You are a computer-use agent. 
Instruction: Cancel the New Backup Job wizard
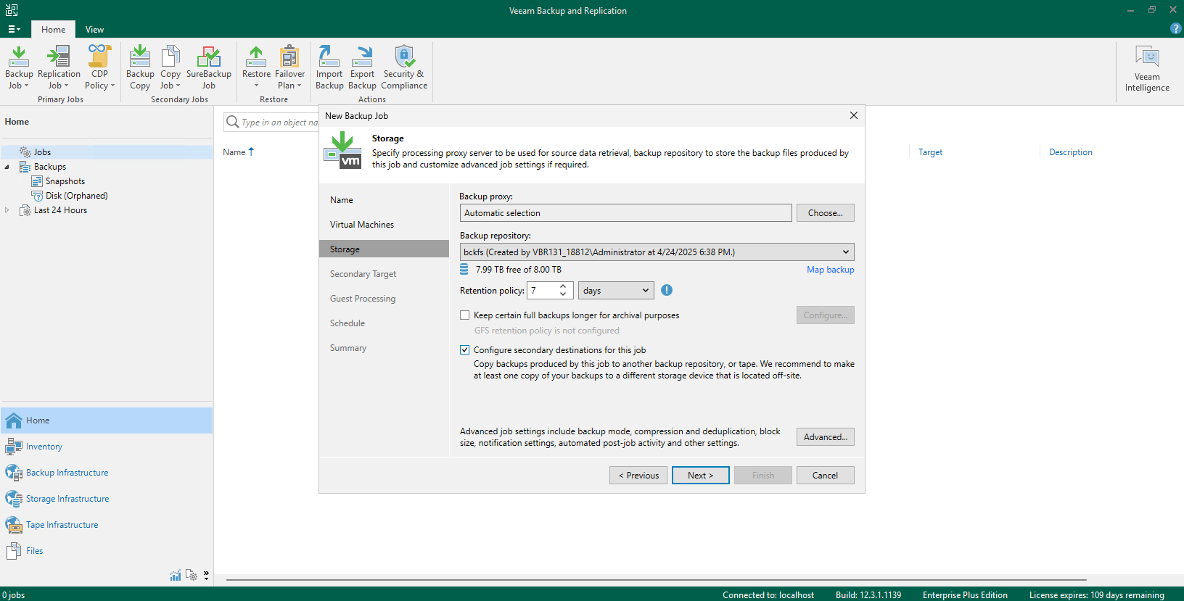pos(826,476)
